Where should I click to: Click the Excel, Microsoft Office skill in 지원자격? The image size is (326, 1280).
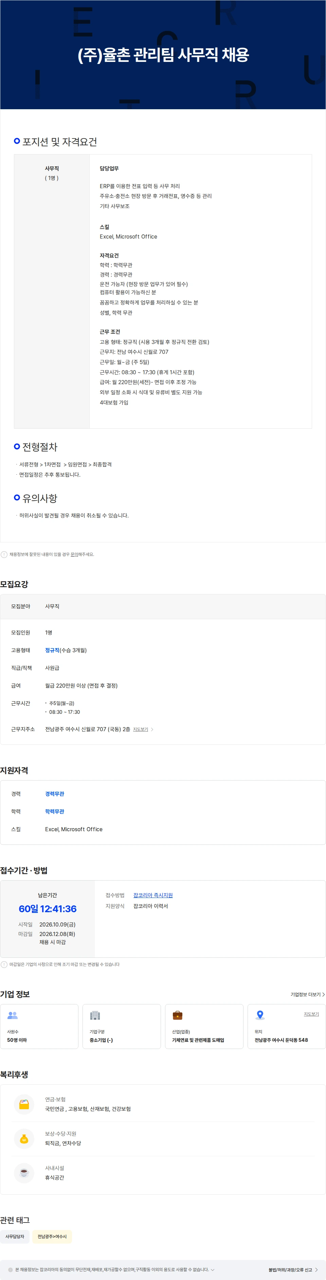click(74, 829)
